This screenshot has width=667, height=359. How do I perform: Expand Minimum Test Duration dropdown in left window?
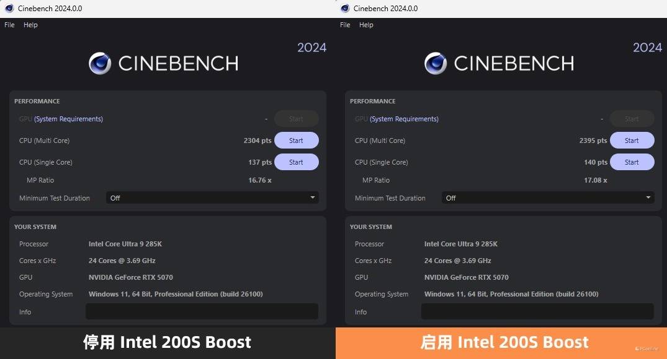(212, 197)
